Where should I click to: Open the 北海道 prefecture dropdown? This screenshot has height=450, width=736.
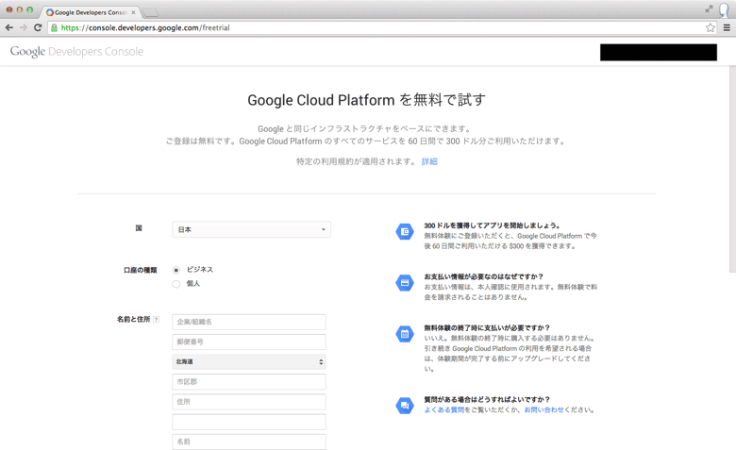[249, 361]
